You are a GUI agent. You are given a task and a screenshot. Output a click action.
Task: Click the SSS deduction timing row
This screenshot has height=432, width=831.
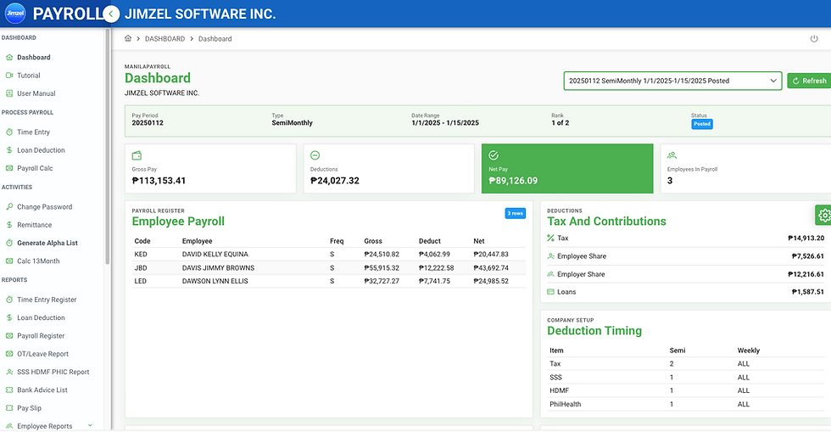pyautogui.click(x=685, y=378)
